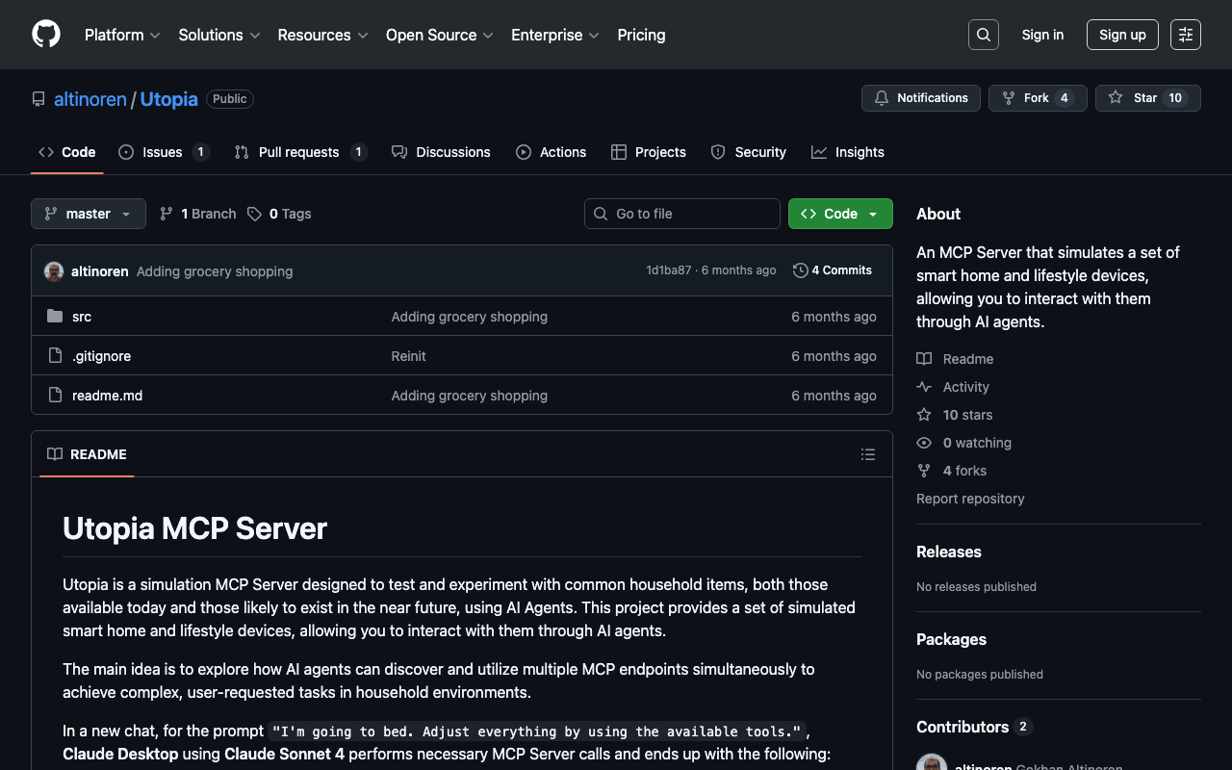Click the Go to file search field
This screenshot has height=770, width=1232.
click(x=682, y=214)
